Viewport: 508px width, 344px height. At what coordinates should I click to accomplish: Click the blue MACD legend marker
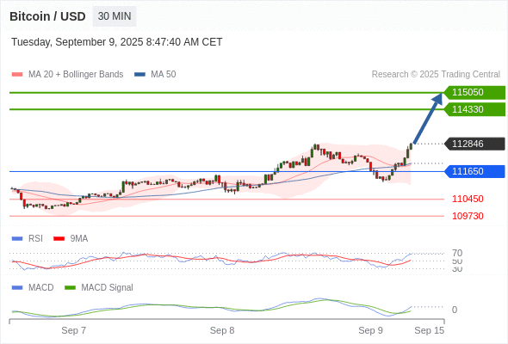click(17, 287)
